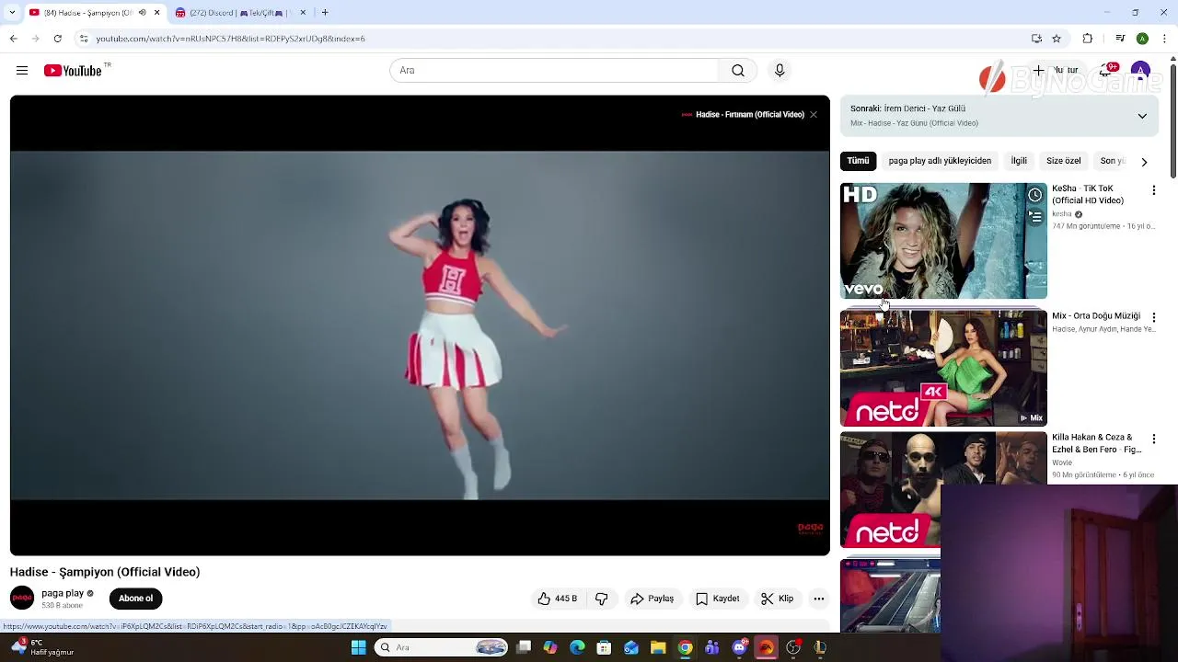Expand the Sonraki: İrem Derici playlist panel
Image resolution: width=1178 pixels, height=662 pixels.
pyautogui.click(x=1142, y=116)
